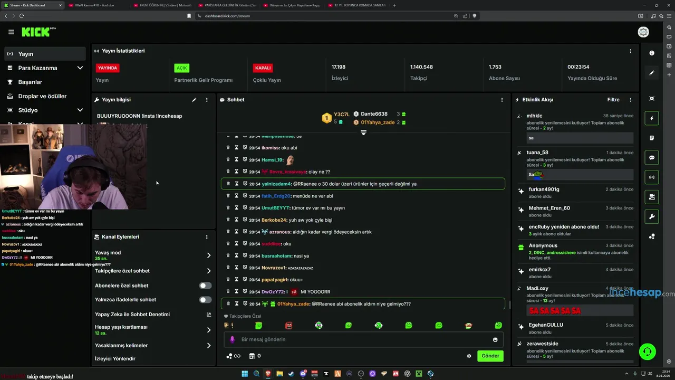Open Hesap yaşı kısıtlaması settings arrow
This screenshot has width=675, height=380.
click(x=208, y=330)
